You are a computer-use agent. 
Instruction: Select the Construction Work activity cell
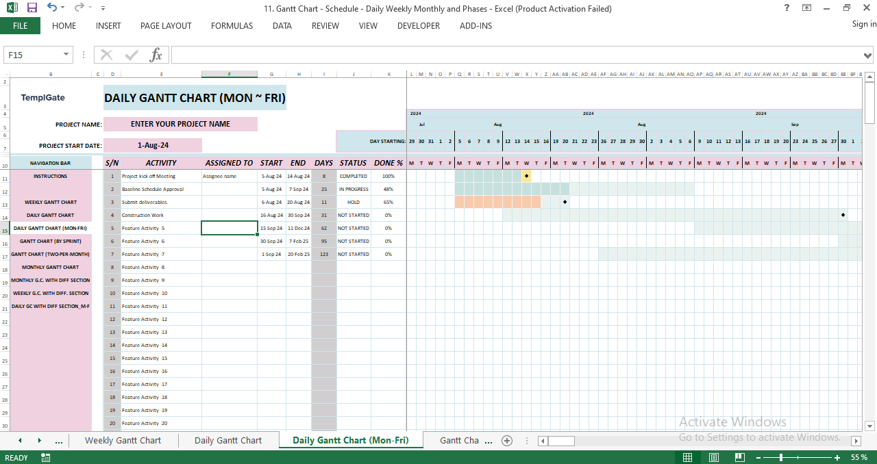point(161,215)
